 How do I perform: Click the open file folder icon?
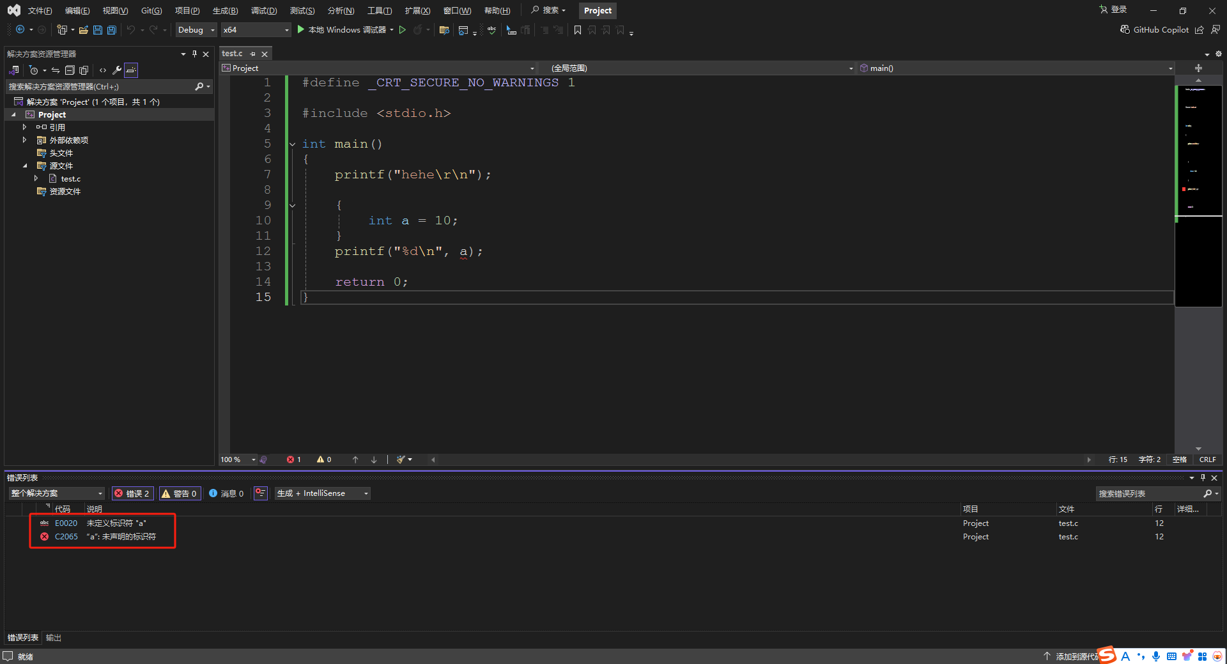[x=83, y=29]
